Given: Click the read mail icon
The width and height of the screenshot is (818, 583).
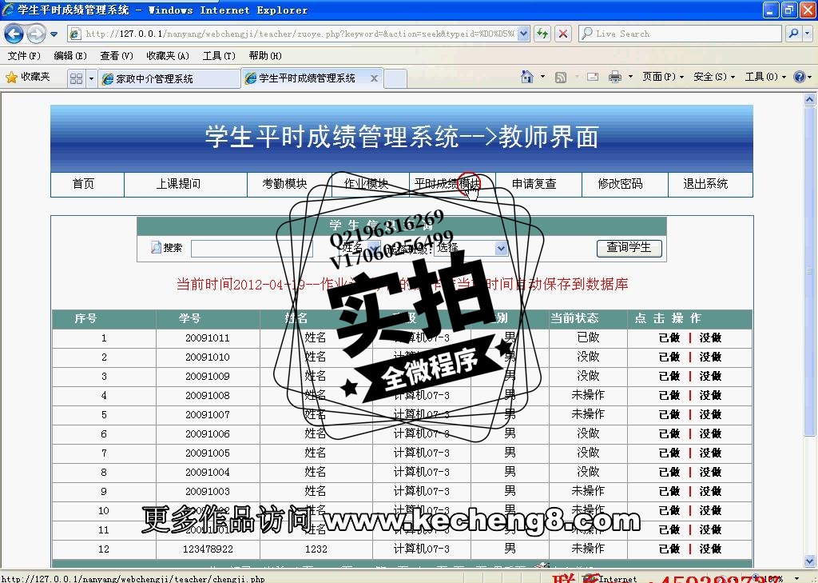Looking at the screenshot, I should pos(593,78).
